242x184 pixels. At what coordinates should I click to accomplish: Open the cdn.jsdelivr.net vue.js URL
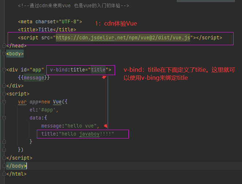(123, 38)
